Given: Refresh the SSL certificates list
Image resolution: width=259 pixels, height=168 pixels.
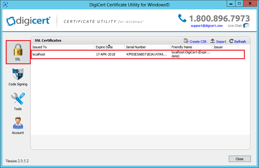Looking at the screenshot, I should pyautogui.click(x=238, y=41).
